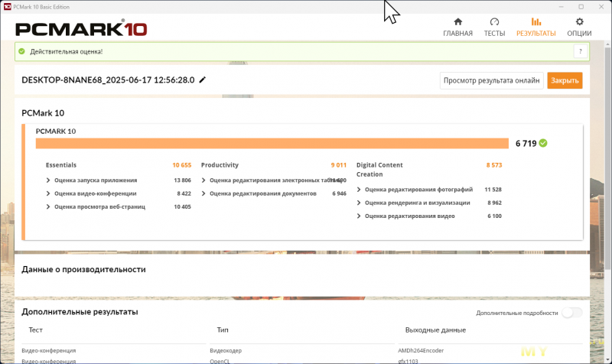Click the result name DESKTOP-8NANE68 text
The image size is (612, 364).
click(108, 80)
